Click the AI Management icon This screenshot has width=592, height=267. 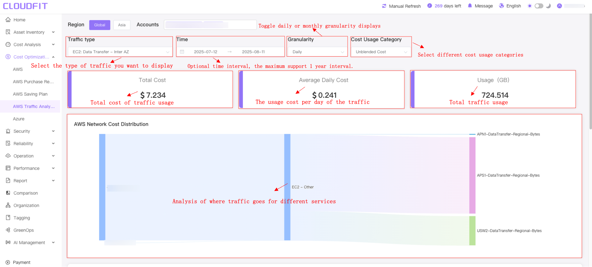pyautogui.click(x=8, y=242)
